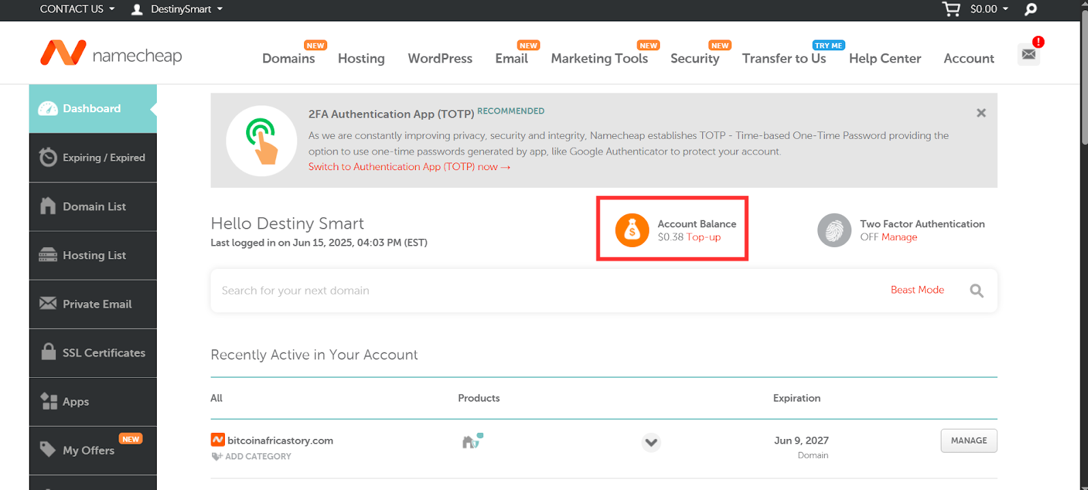Image resolution: width=1088 pixels, height=490 pixels.
Task: Click the Apps grid icon
Action: (x=48, y=401)
